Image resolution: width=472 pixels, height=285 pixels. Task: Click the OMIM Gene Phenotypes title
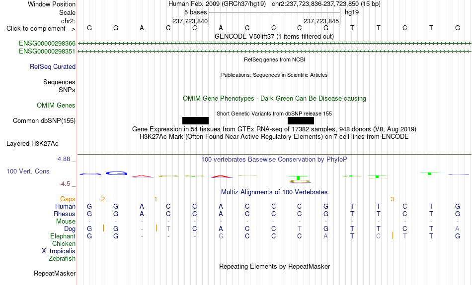tap(275, 99)
